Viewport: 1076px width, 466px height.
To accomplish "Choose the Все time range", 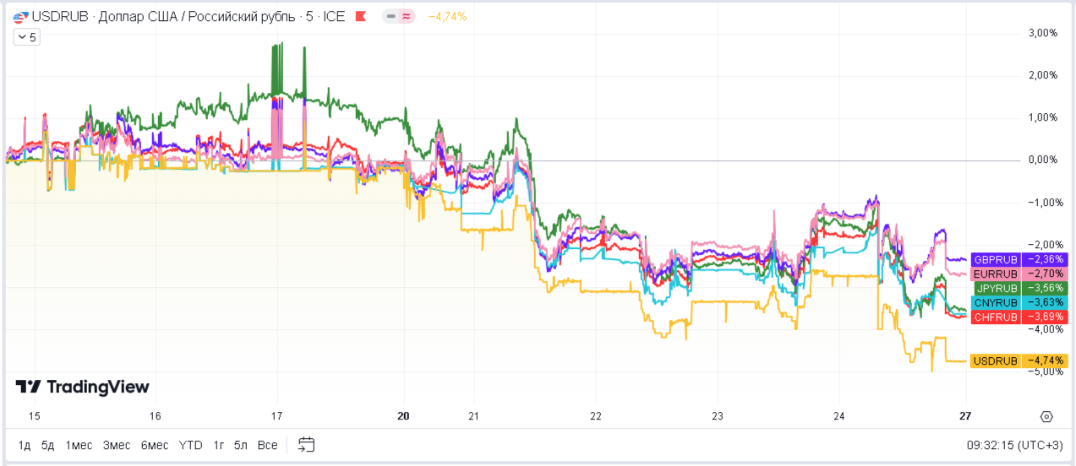I will pos(267,445).
